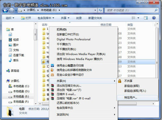Click the 修改日期 column header

[x=106, y=25]
